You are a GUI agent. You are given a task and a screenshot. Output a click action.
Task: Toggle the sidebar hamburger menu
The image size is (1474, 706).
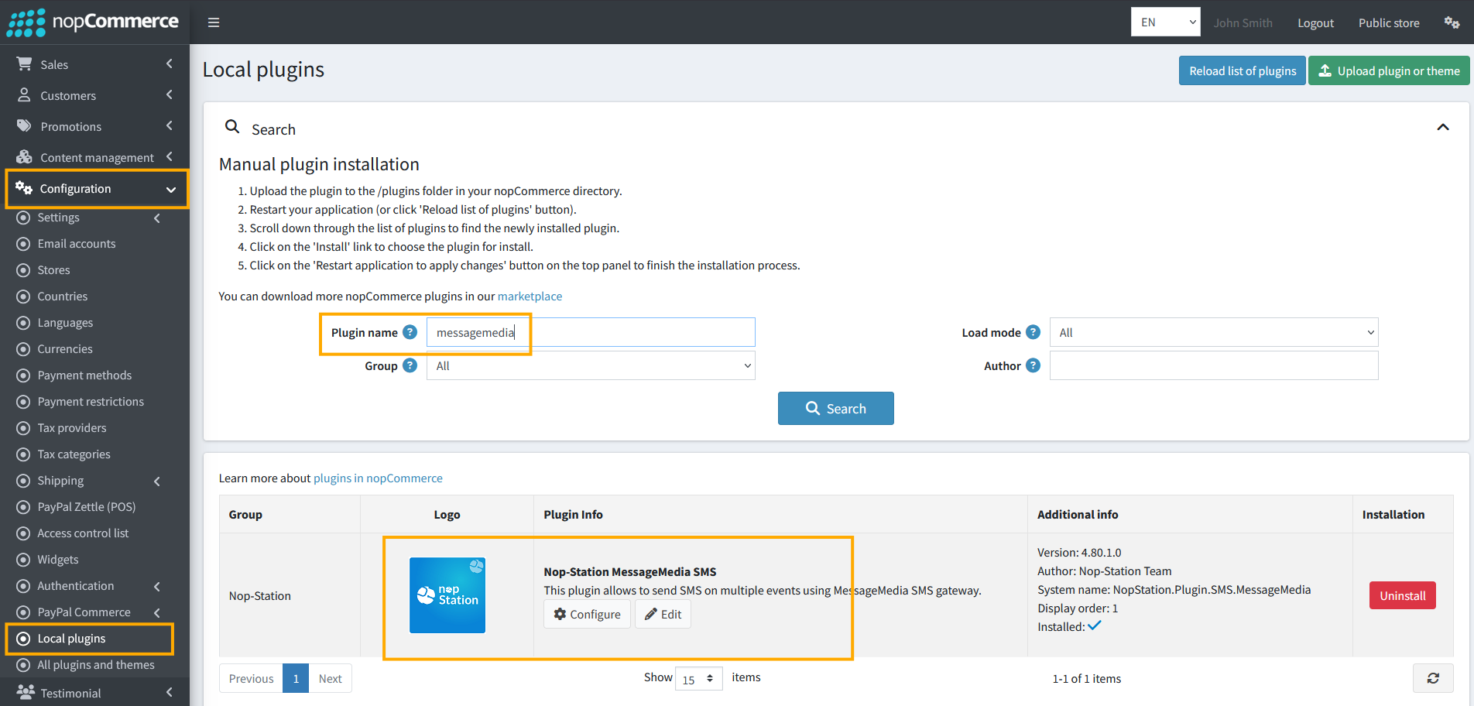[x=214, y=22]
